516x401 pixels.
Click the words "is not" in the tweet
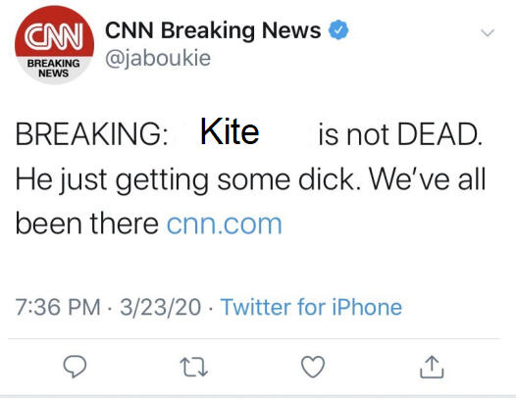point(353,134)
